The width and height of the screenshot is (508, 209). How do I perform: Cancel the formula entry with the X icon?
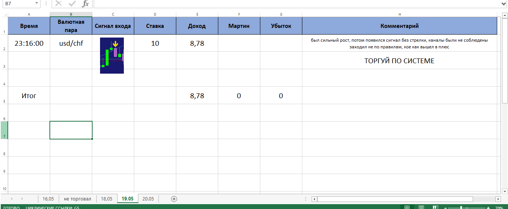[x=58, y=4]
